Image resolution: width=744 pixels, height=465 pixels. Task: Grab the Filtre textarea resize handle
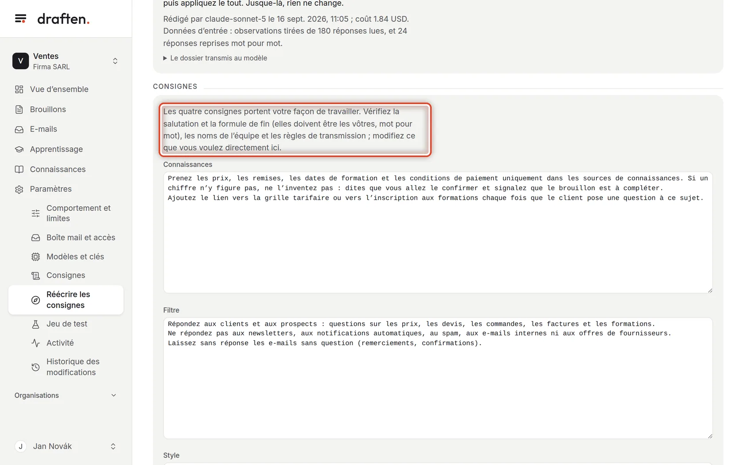click(710, 436)
